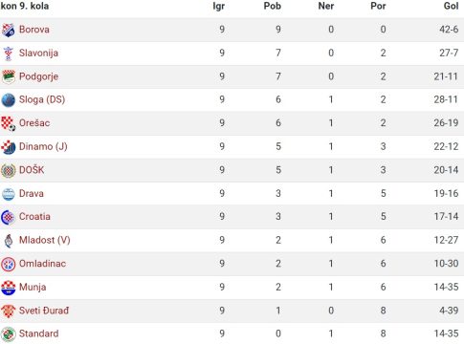Click the Orešac checkered crest icon
This screenshot has width=464, height=344.
click(x=9, y=123)
